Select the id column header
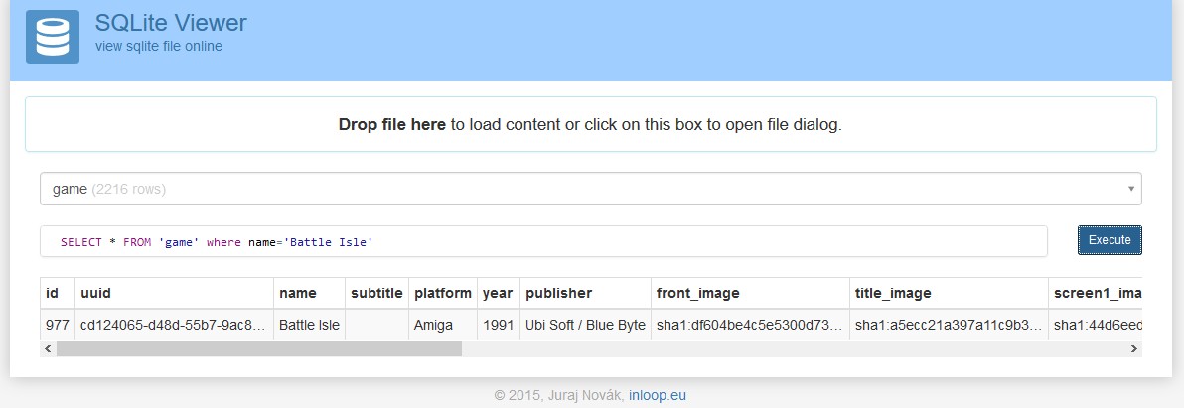 (x=53, y=293)
